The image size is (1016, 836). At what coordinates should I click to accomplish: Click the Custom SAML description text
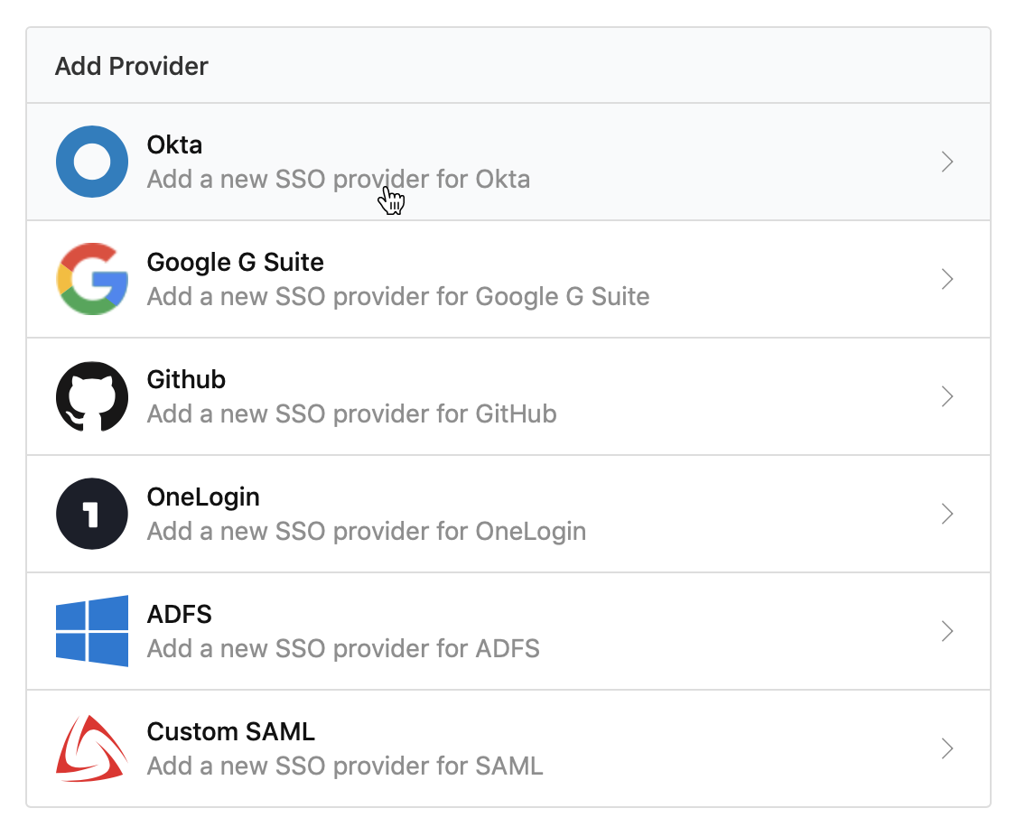[x=344, y=766]
